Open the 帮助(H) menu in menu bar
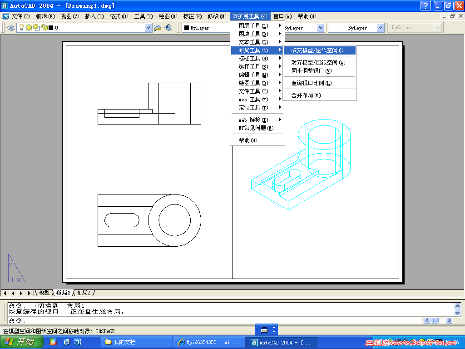This screenshot has width=465, height=349. coord(307,16)
